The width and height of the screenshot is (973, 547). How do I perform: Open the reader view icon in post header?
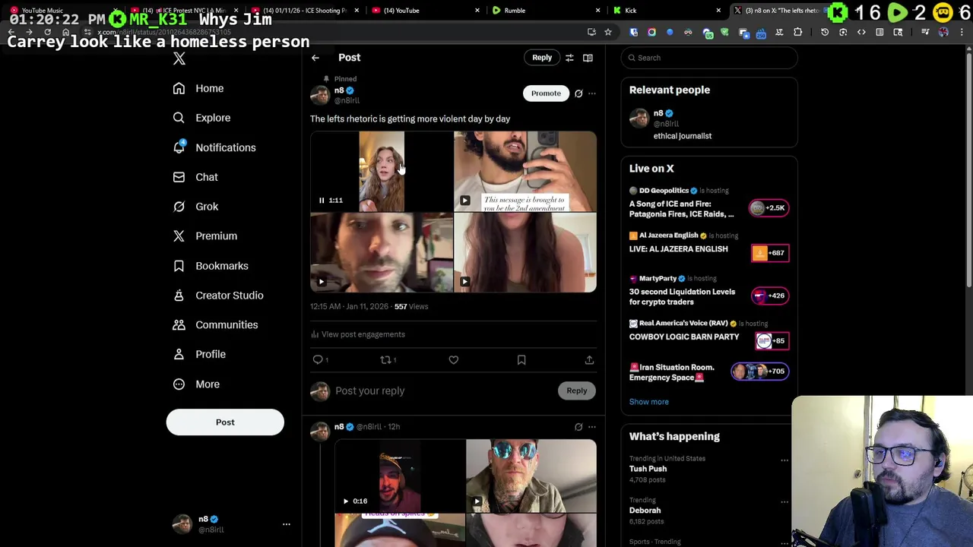coord(588,58)
